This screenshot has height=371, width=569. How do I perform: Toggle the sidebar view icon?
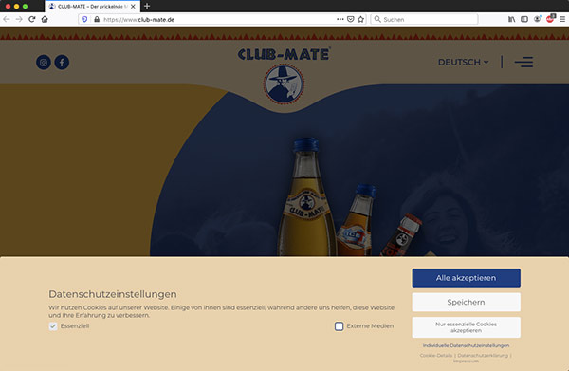click(x=524, y=19)
